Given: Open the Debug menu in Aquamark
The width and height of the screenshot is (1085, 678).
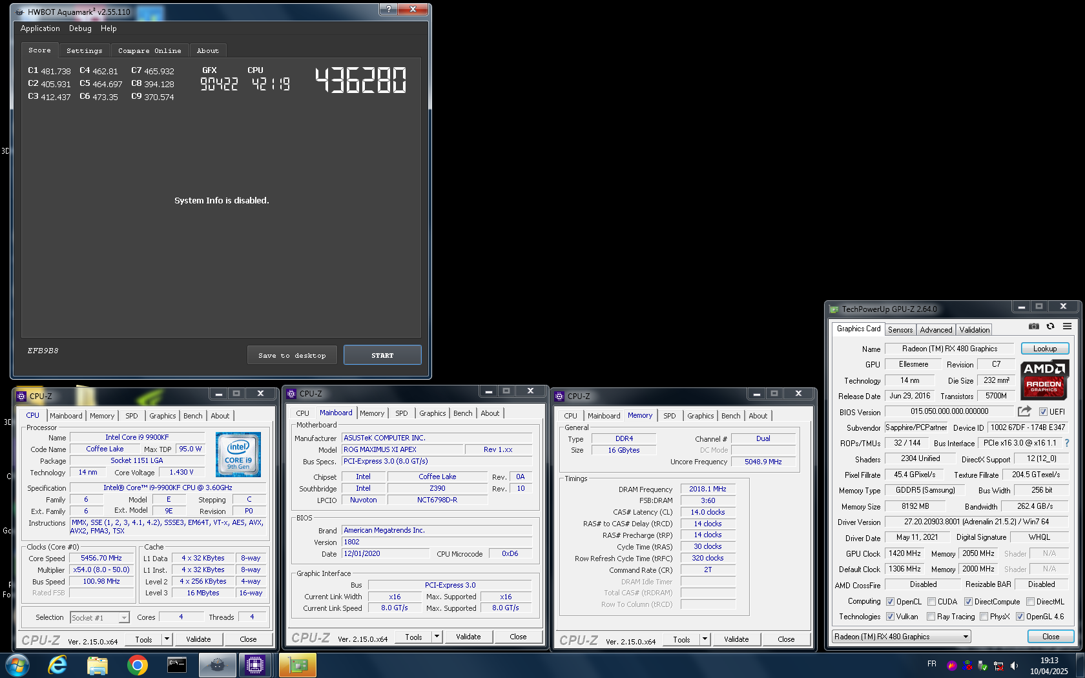Looking at the screenshot, I should (x=80, y=28).
